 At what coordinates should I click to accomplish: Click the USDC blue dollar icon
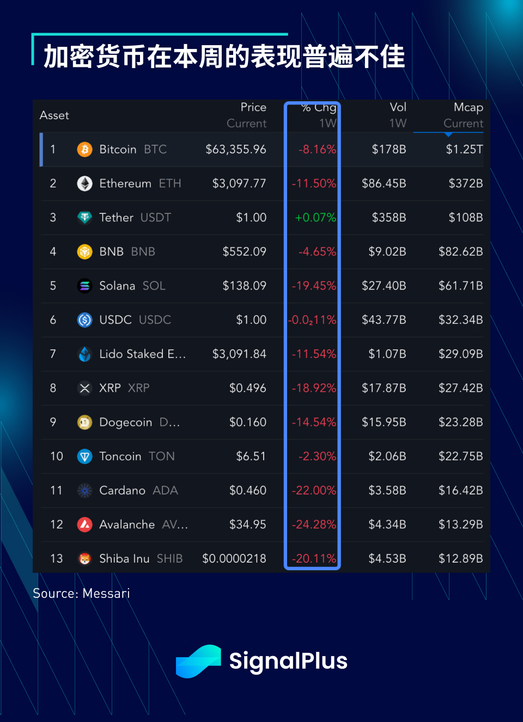click(x=84, y=320)
